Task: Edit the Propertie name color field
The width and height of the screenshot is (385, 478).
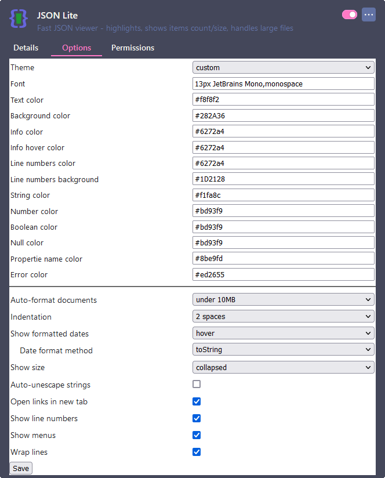Action: [x=284, y=259]
